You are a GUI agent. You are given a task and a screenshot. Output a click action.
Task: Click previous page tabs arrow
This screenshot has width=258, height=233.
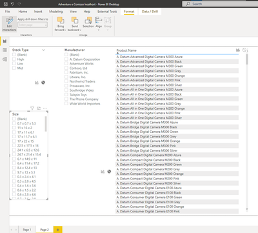(x=12, y=230)
